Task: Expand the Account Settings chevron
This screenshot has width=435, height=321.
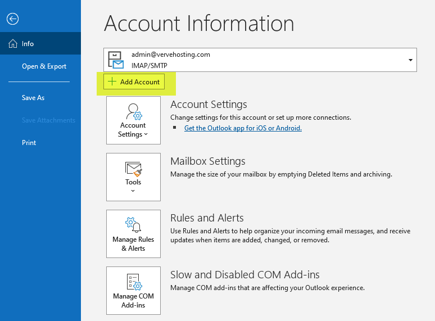Action: click(146, 134)
